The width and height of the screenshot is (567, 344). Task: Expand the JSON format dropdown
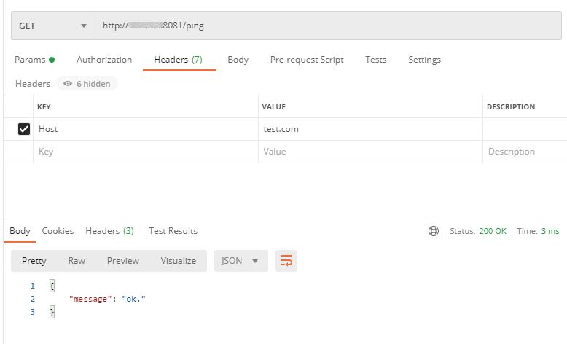241,261
